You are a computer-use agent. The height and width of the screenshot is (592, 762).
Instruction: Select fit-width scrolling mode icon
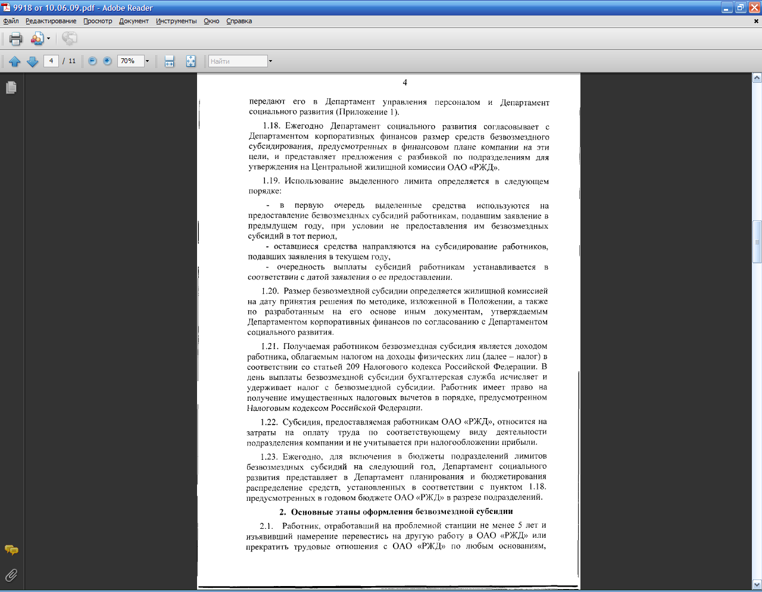click(170, 61)
